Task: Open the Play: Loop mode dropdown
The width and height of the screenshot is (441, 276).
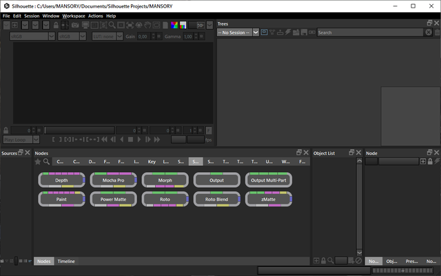Action: click(21, 140)
